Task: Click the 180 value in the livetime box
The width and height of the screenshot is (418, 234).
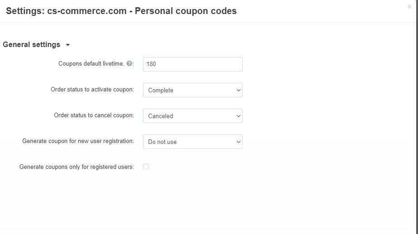Action: [x=151, y=64]
